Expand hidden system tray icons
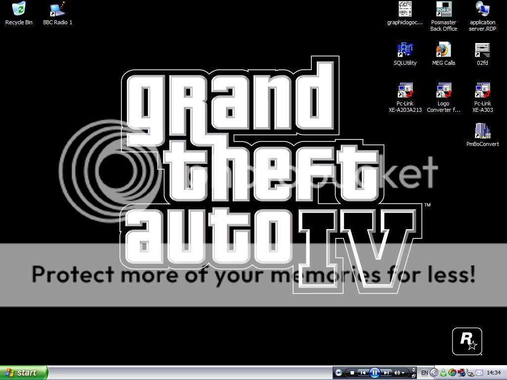Screen dimensions: 507x380 point(434,373)
